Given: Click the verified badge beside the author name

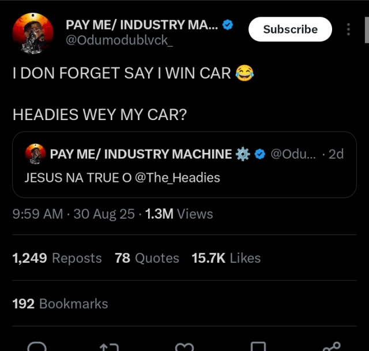Looking at the screenshot, I should [228, 25].
